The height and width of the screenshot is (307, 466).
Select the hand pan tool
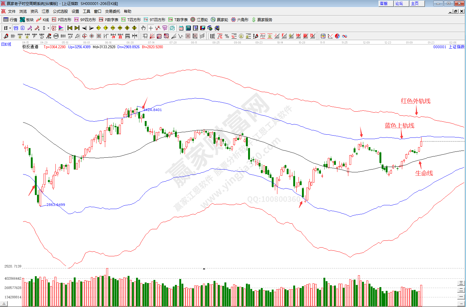(x=143, y=28)
